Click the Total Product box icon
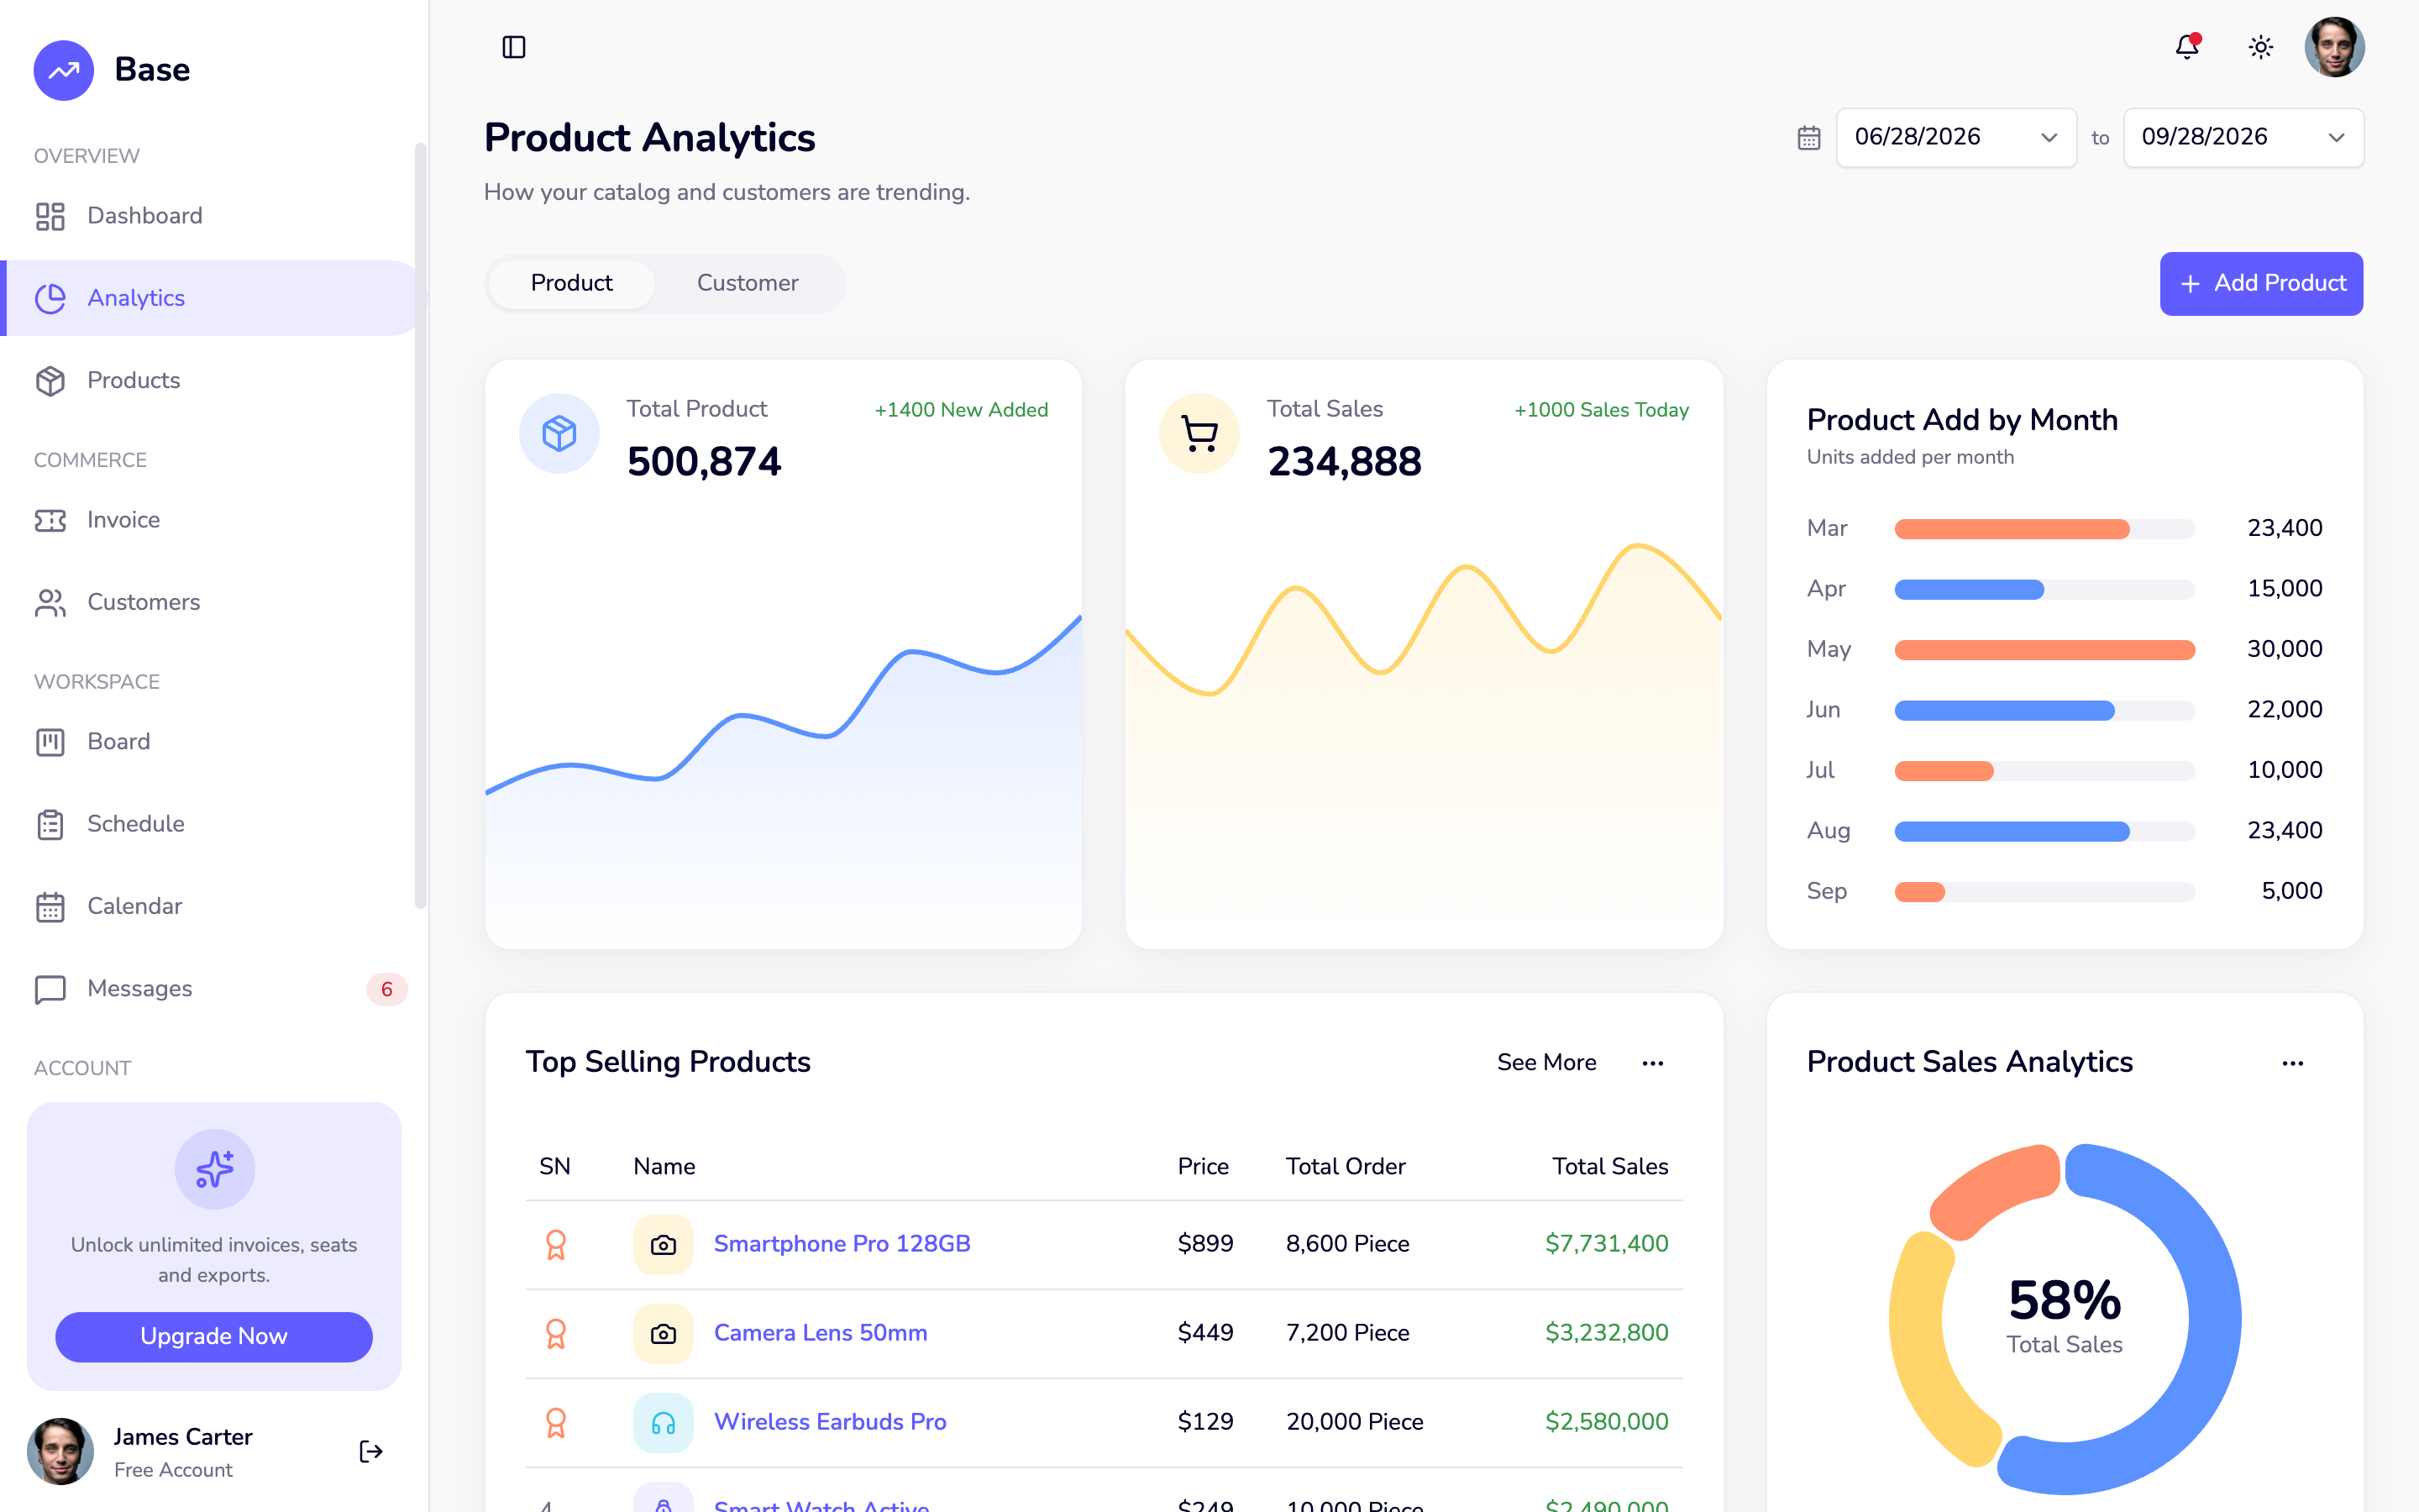The width and height of the screenshot is (2419, 1512). [559, 433]
